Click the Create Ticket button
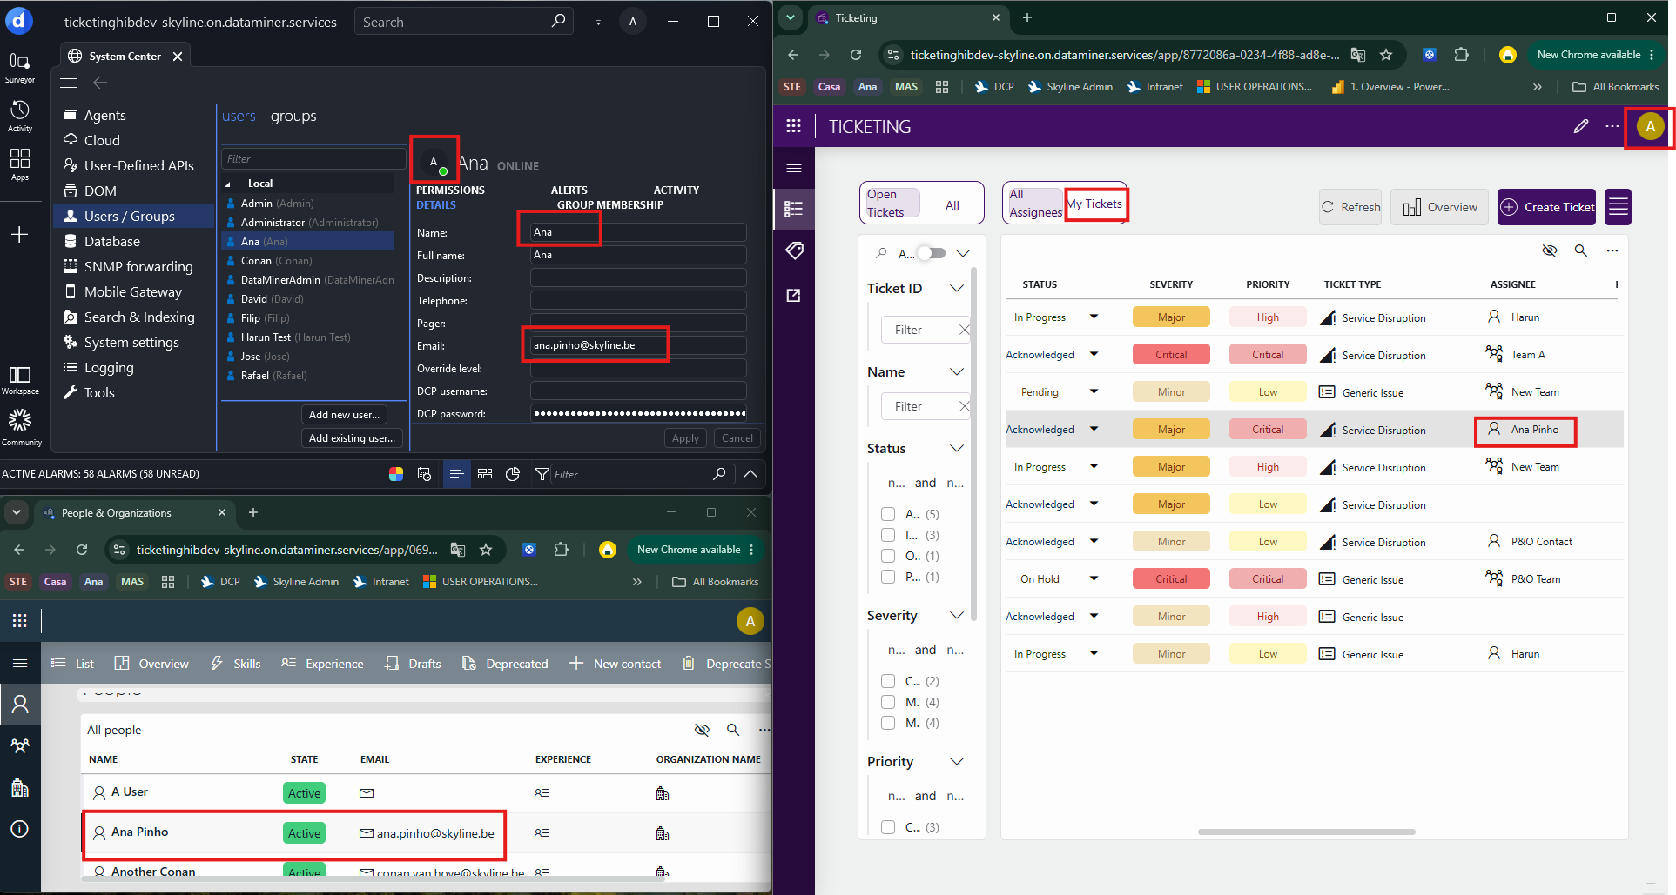 [1546, 207]
